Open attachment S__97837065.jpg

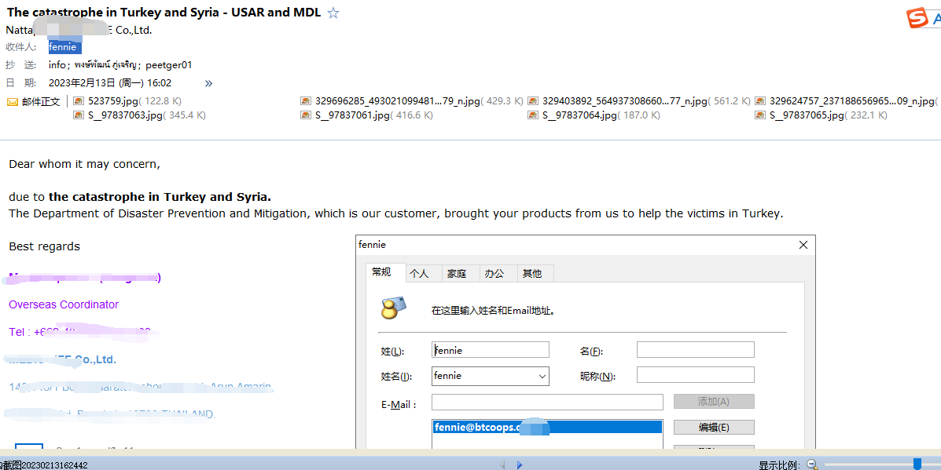(821, 115)
